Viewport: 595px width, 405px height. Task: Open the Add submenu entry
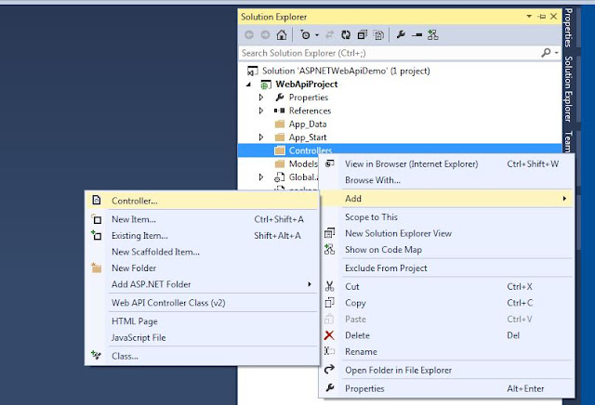(x=446, y=199)
